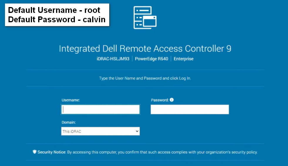Click the Username: field label

point(71,100)
